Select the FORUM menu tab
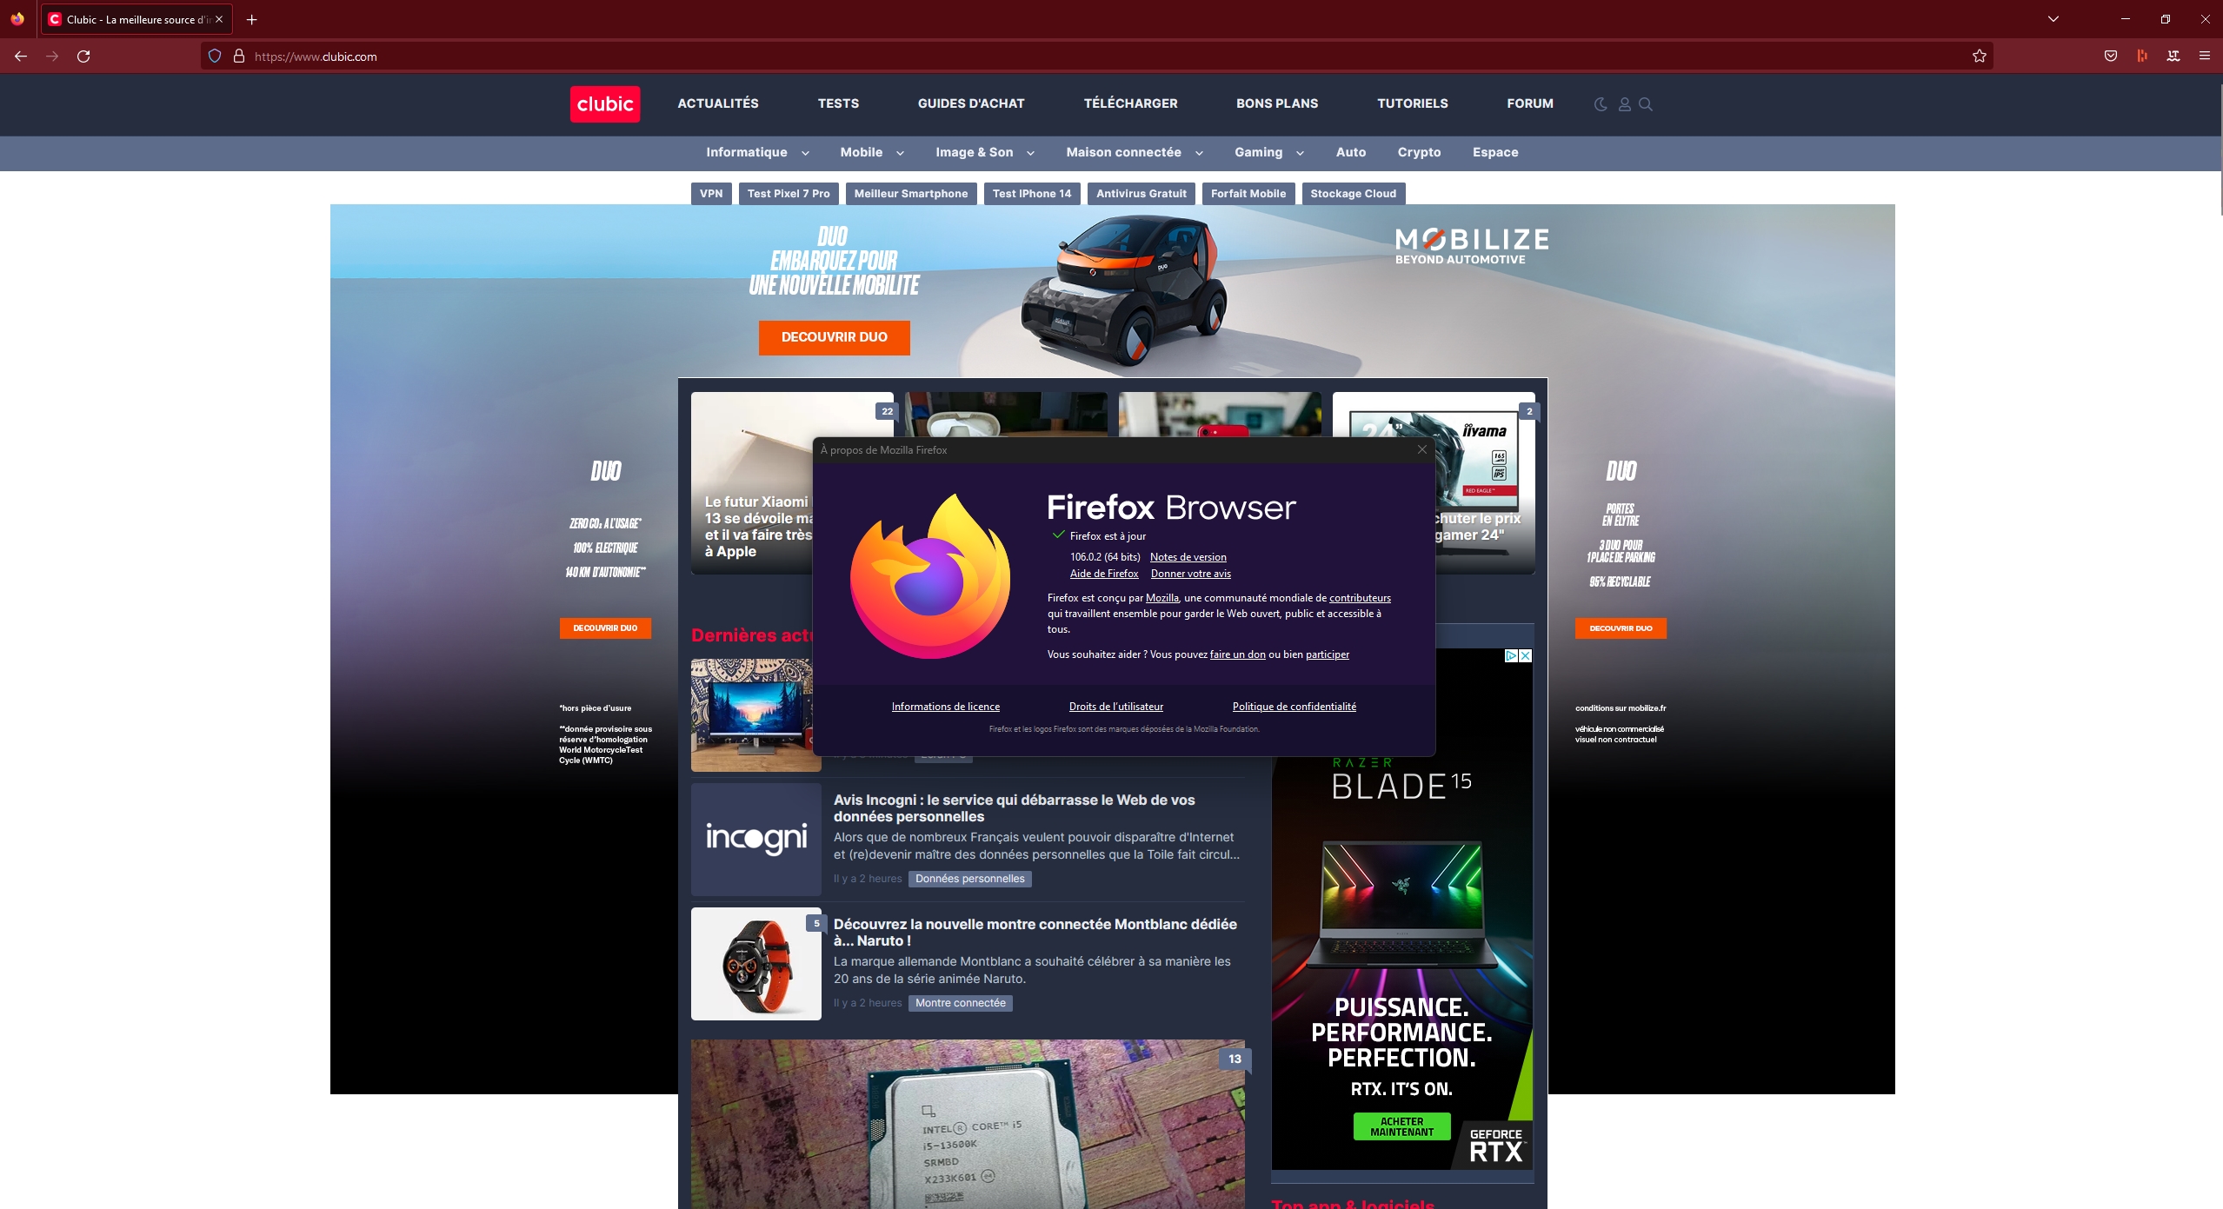2223x1209 pixels. 1529,103
